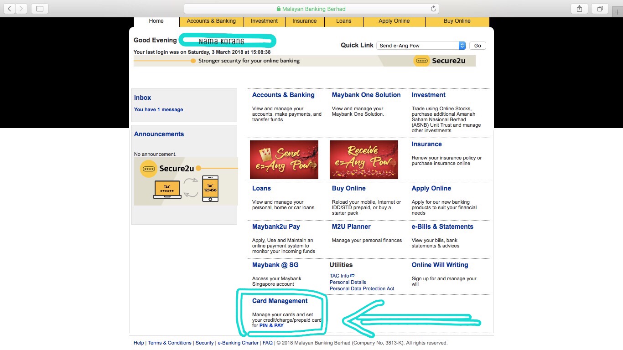The image size is (623, 350).
Task: Toggle the Safari sidebar button
Action: pyautogui.click(x=40, y=9)
